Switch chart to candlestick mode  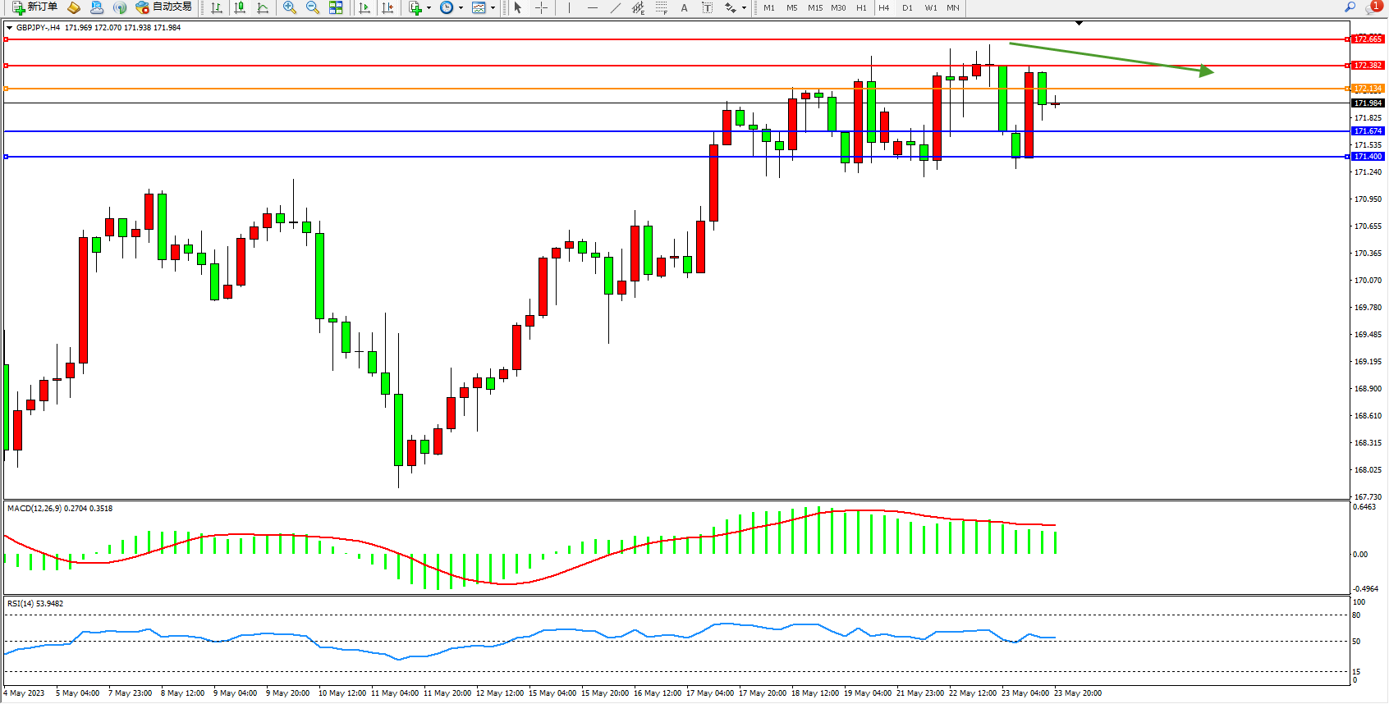[240, 7]
